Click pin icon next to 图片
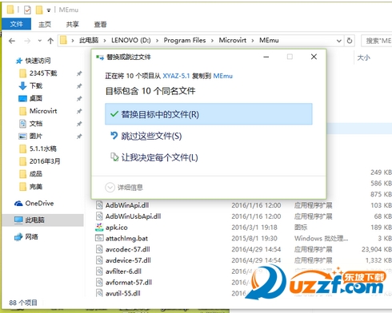The height and width of the screenshot is (313, 392). tap(79, 137)
